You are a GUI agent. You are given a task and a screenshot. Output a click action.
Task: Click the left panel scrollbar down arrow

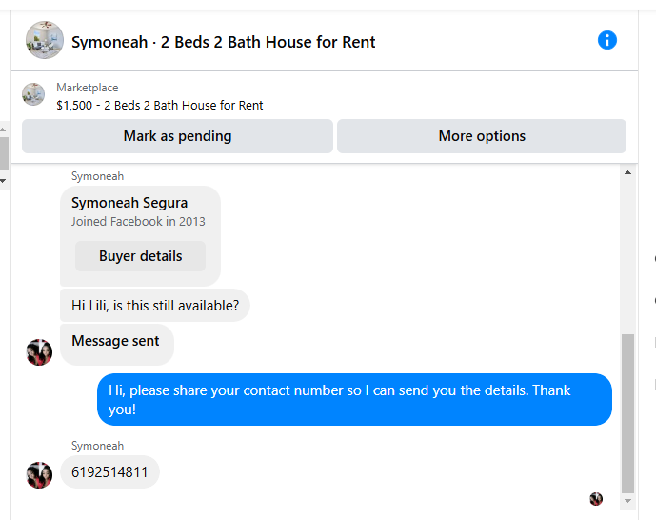(x=3, y=181)
